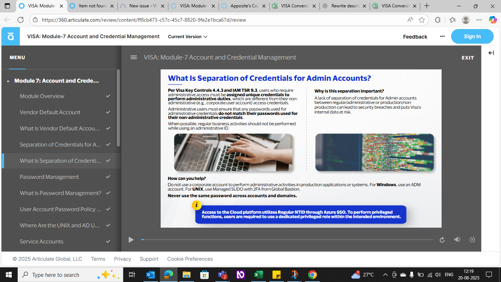Click the laptop typing image on slide
The image size is (501, 282).
[x=233, y=152]
